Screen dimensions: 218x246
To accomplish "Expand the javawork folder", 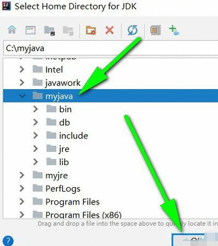I will (x=22, y=83).
